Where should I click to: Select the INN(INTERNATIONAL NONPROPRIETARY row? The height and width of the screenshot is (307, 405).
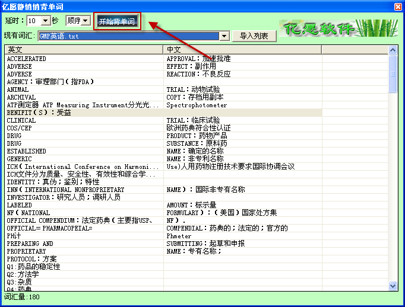(164, 190)
